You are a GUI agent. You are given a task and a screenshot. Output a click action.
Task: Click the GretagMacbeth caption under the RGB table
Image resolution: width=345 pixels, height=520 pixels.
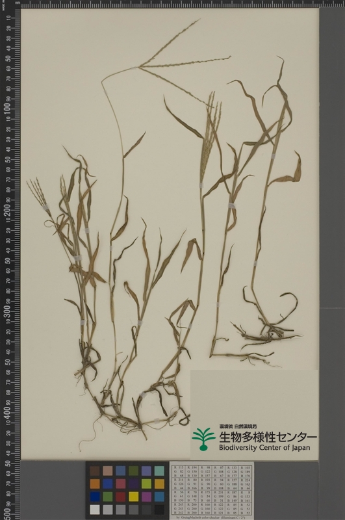(212, 518)
